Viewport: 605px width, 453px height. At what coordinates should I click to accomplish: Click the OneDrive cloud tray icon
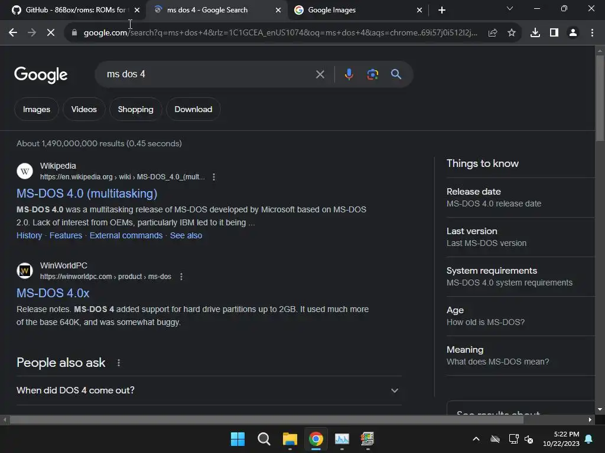tap(495, 439)
